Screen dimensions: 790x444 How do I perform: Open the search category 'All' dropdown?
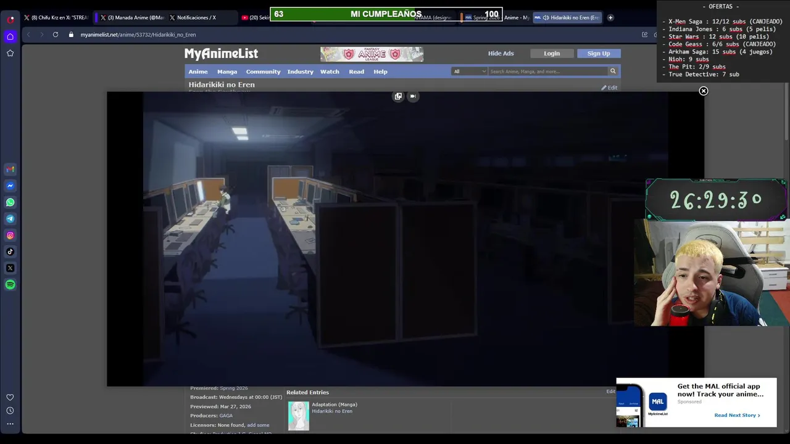pos(470,72)
